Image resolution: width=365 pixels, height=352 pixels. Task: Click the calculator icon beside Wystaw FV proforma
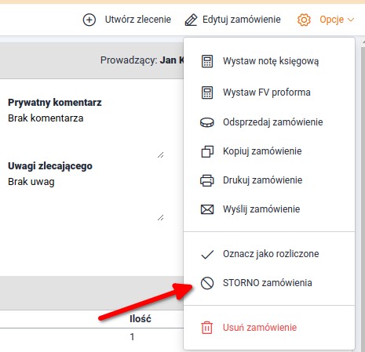click(207, 93)
